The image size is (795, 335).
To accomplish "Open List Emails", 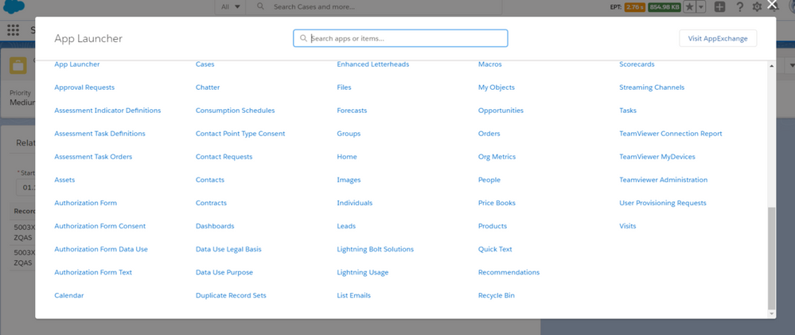I will (x=354, y=295).
